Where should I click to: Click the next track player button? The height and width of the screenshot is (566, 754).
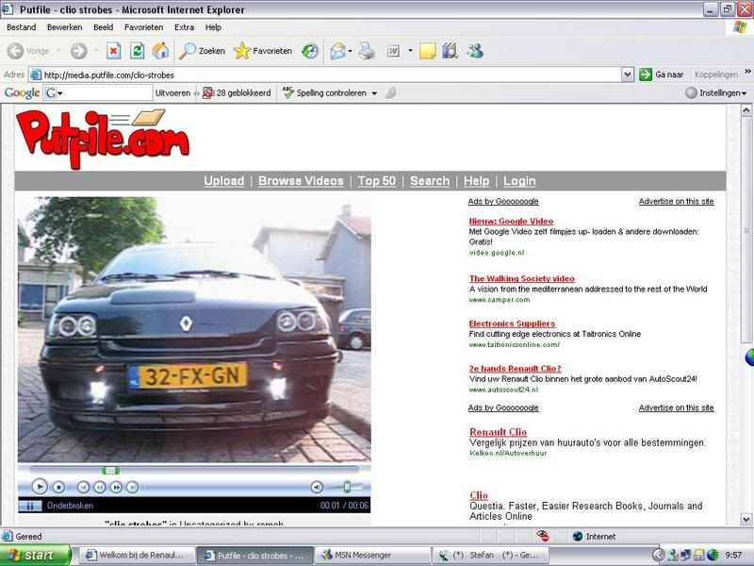coord(132,488)
